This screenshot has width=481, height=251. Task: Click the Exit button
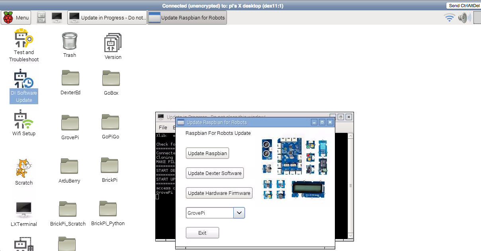click(202, 233)
